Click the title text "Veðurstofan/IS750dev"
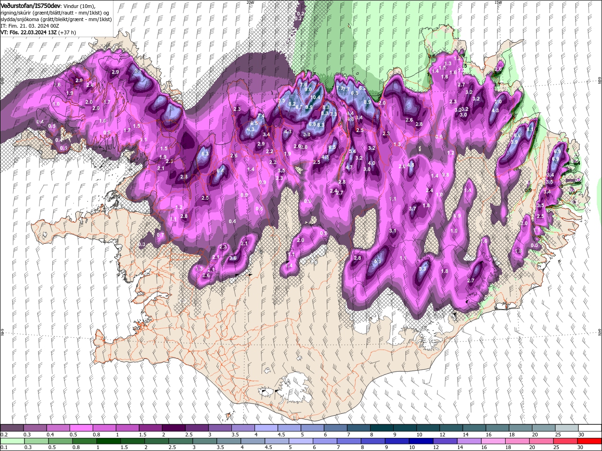Image resolution: width=602 pixels, height=451 pixels. coord(31,6)
